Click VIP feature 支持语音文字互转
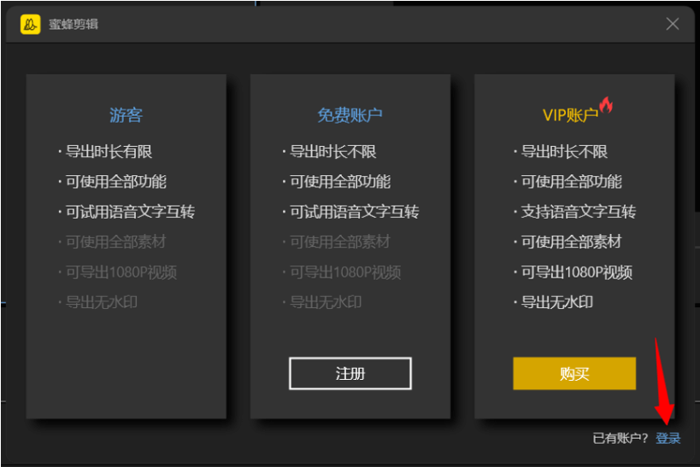Image resolution: width=700 pixels, height=467 pixels. click(x=578, y=212)
